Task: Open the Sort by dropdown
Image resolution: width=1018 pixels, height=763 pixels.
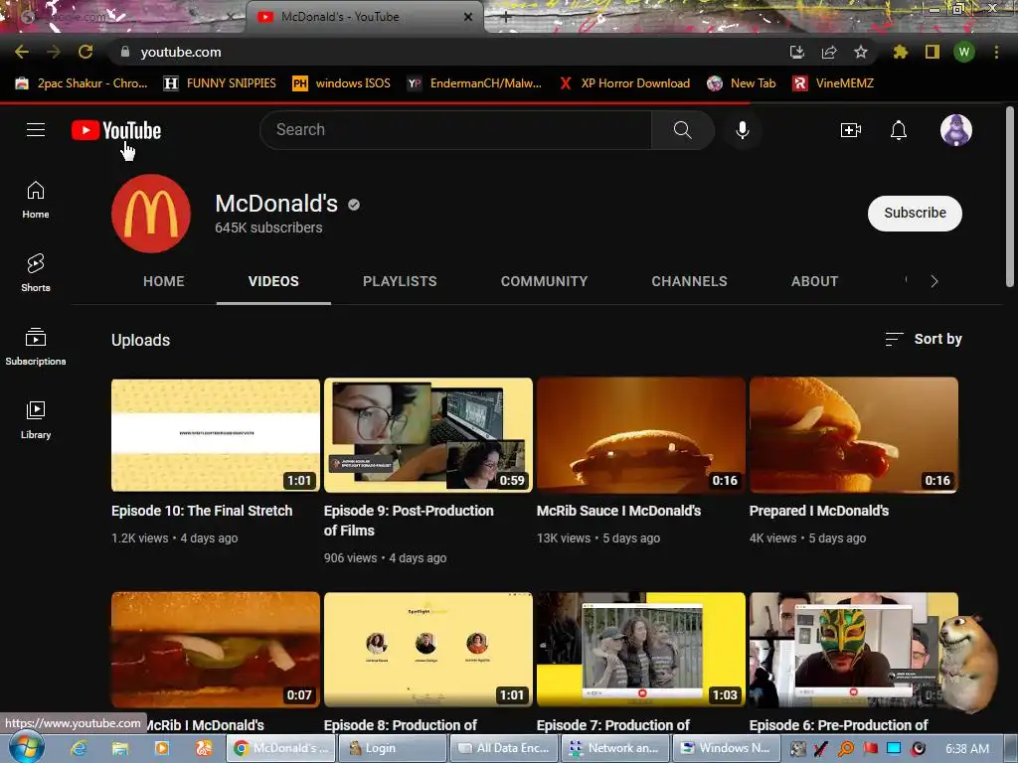Action: 924,339
